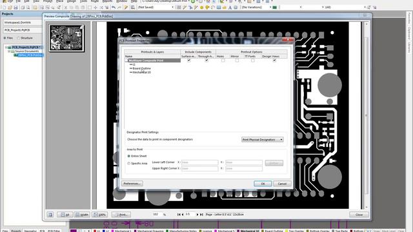This screenshot has width=413, height=232.
Task: Go to last page in preview
Action: pos(201,215)
